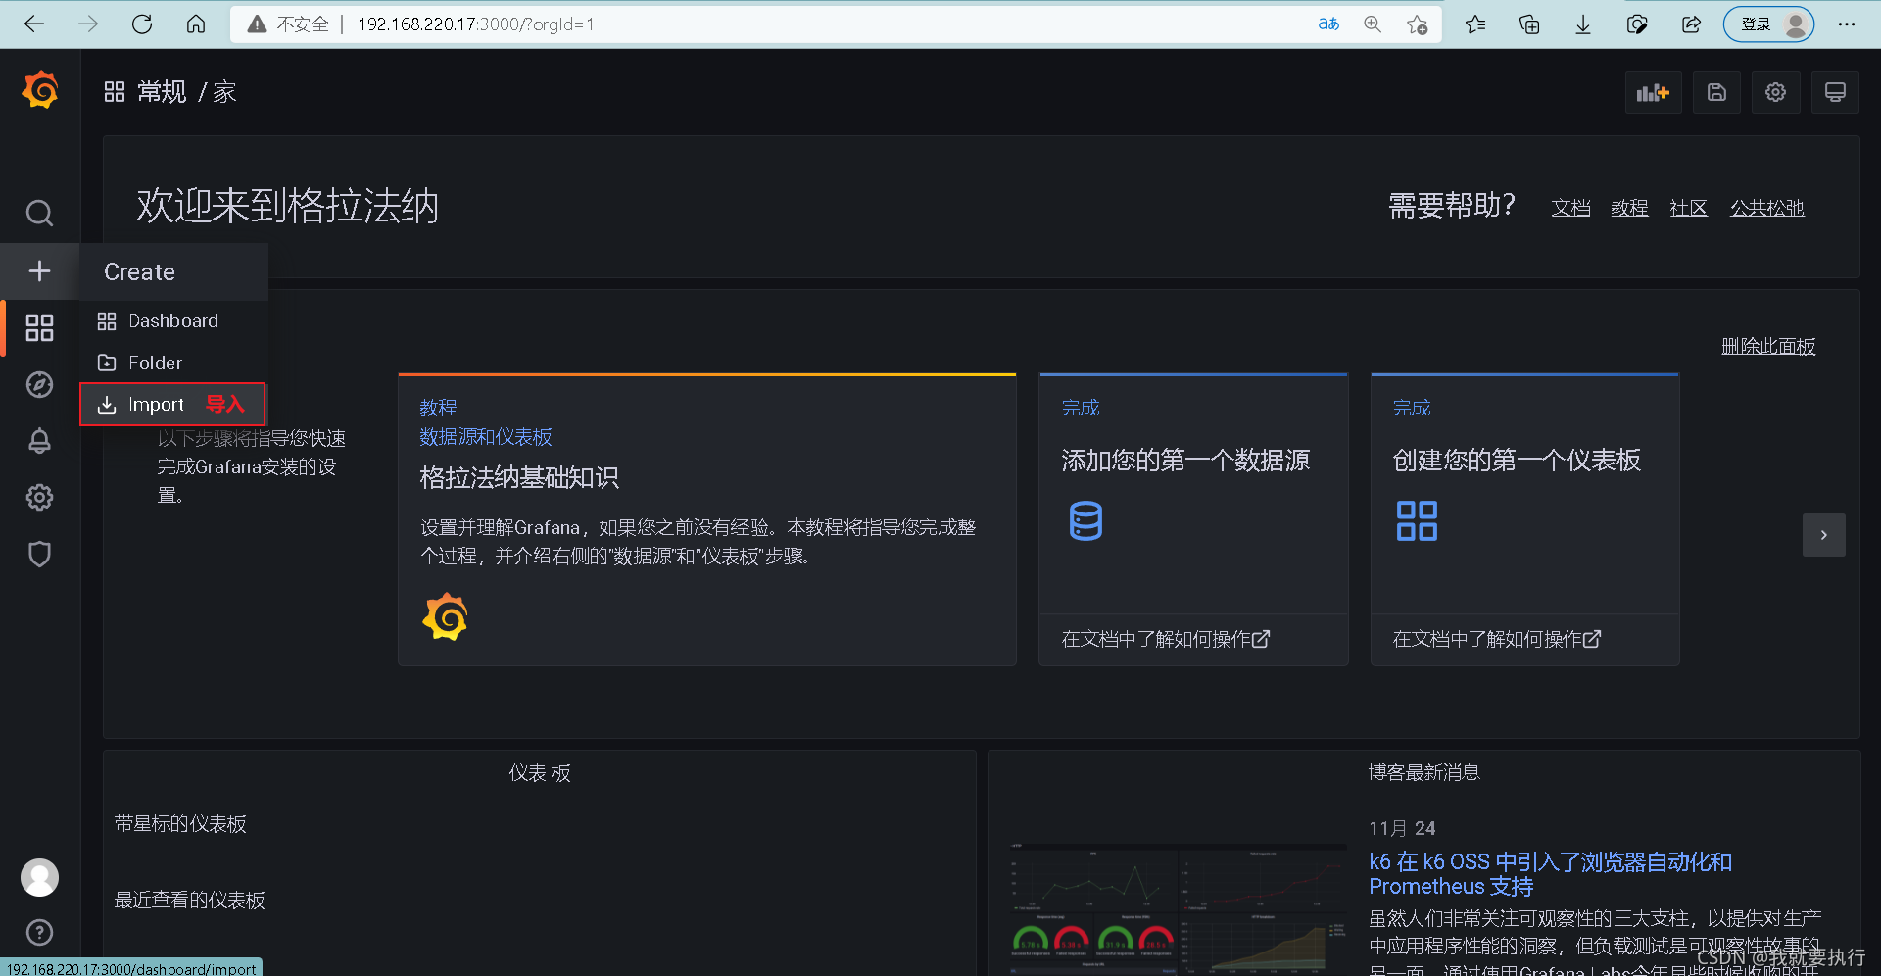Click the user avatar in sidebar
Viewport: 1881px width, 976px height.
pos(39,877)
